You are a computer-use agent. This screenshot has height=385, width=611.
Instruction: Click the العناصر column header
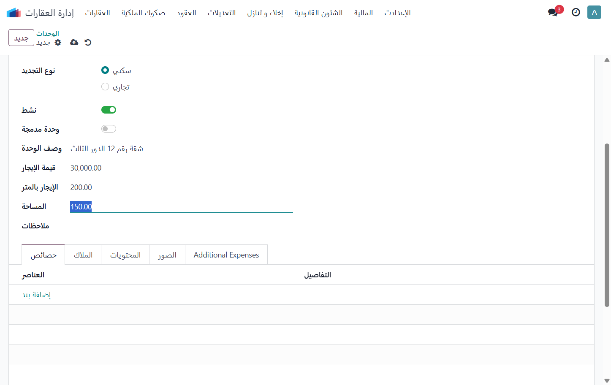tap(33, 275)
